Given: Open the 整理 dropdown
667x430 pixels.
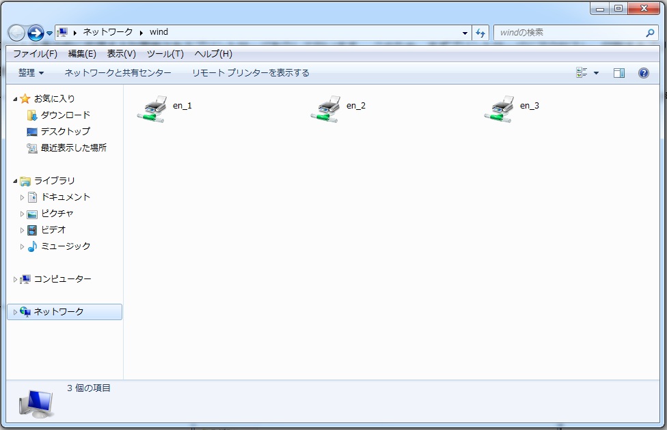Looking at the screenshot, I should coord(31,72).
